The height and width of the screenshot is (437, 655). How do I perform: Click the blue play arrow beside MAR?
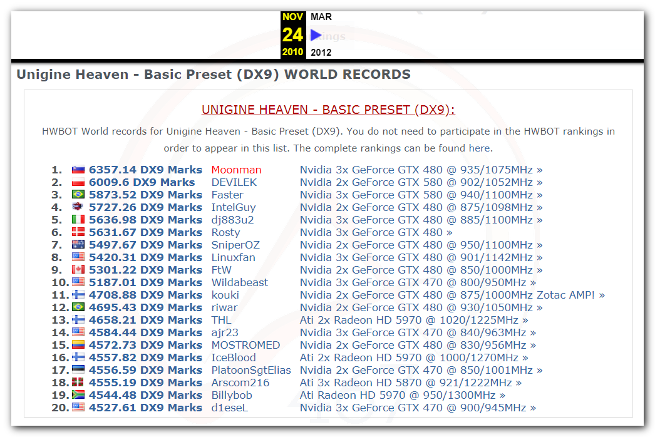click(x=316, y=36)
